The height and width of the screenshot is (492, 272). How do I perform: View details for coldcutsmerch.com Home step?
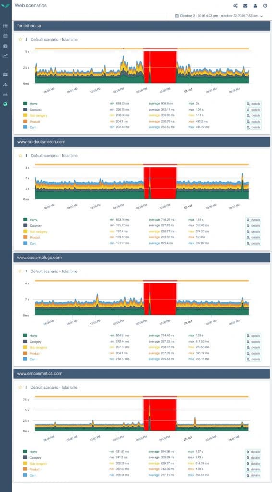coord(253,220)
